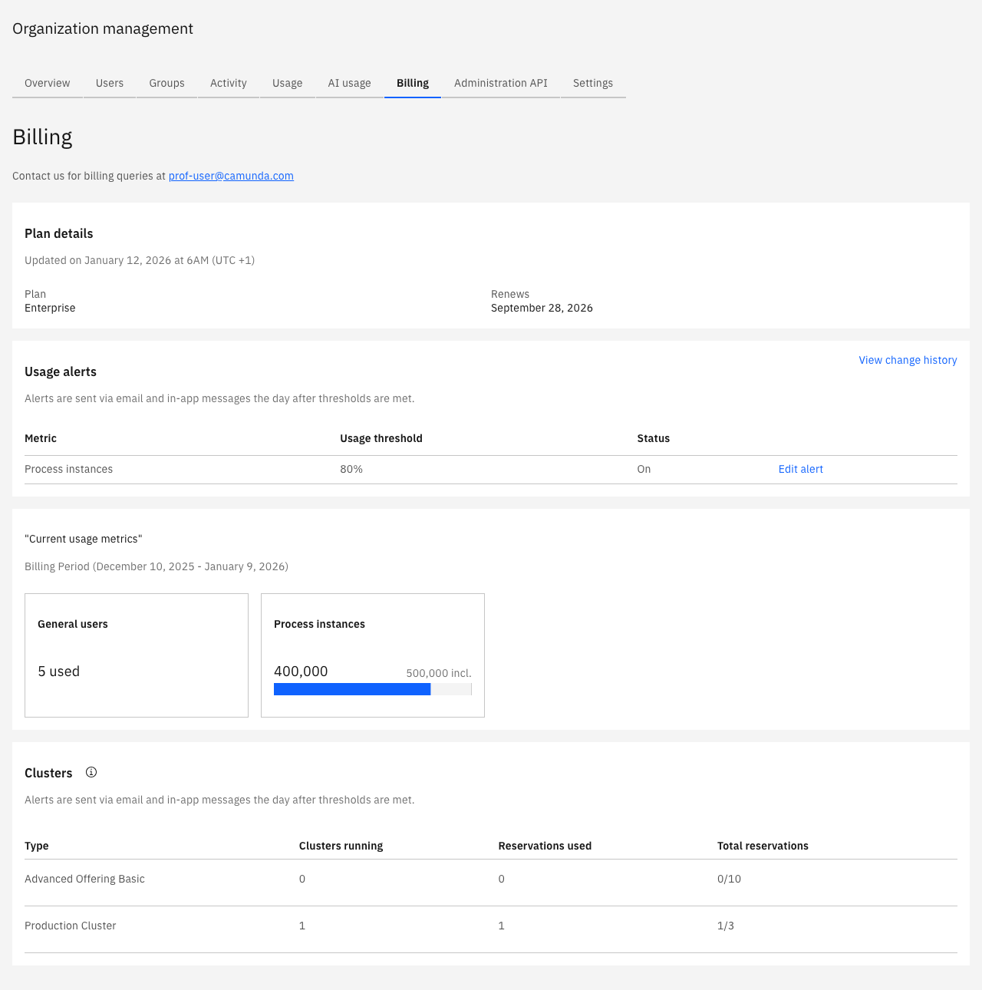Click the Organization management title
Viewport: 982px width, 990px height.
tap(103, 28)
